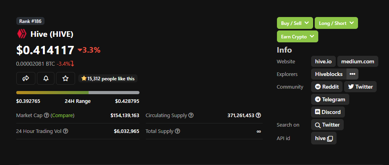Open the Long / Short dropdown
This screenshot has height=165, width=389.
pyautogui.click(x=336, y=23)
